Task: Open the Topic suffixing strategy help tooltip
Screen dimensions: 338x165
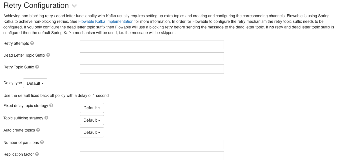Action: click(46, 118)
